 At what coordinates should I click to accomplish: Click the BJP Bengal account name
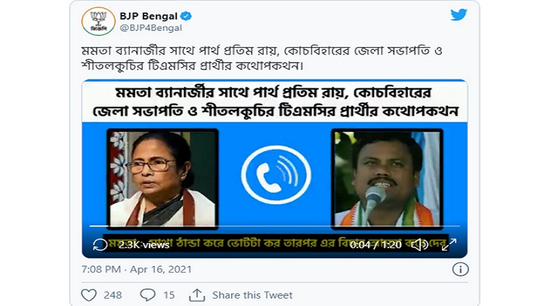click(148, 16)
